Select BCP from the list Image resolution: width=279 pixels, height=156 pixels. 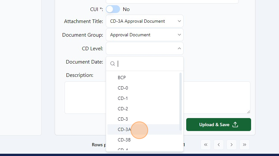(x=122, y=78)
